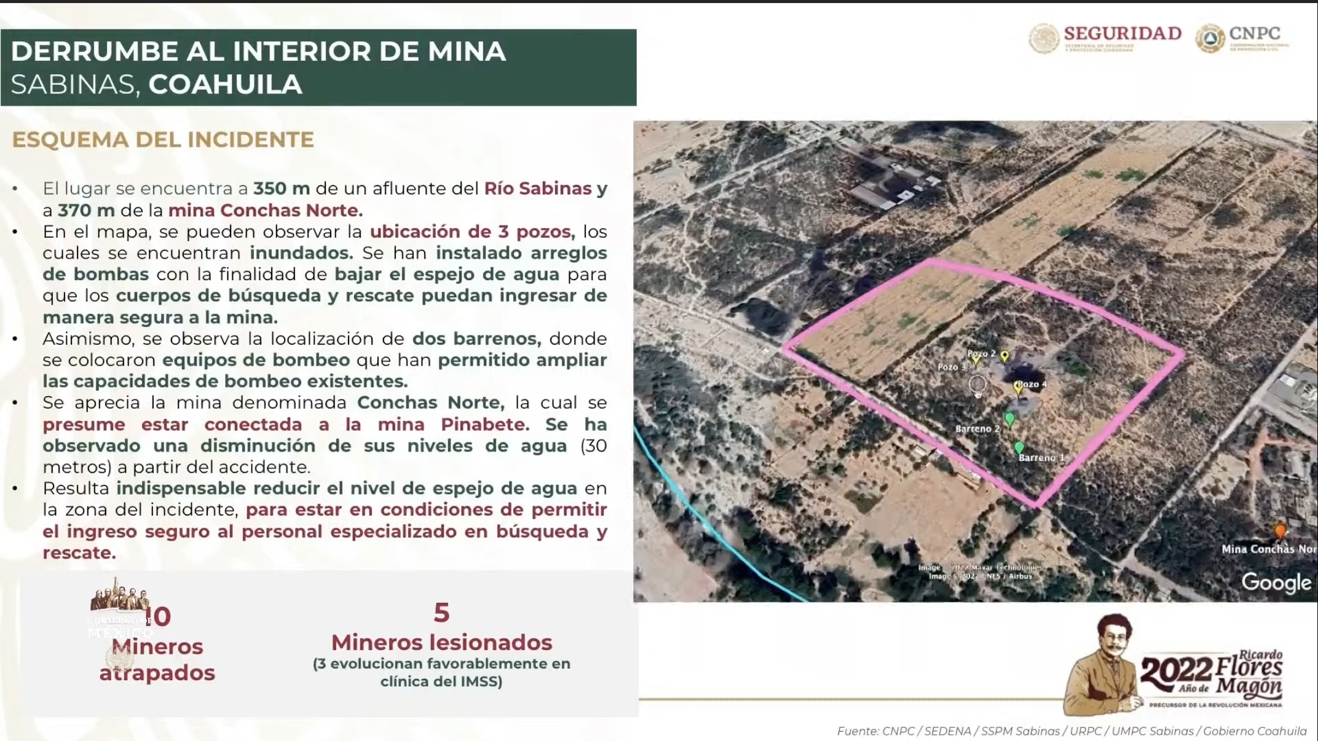1318x741 pixels.
Task: Click the ESQUEMA DEL INCIDENTE heading
Action: [x=163, y=139]
